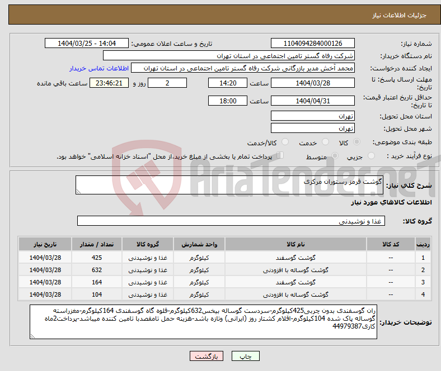441x371 pixels.
Task: Click the واحد شمارش column header
Action: [x=199, y=244]
